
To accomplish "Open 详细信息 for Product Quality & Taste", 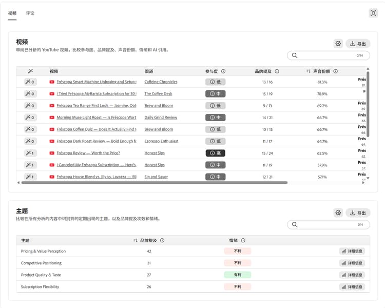I will pos(352,275).
